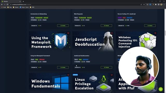Click the JavaScript Deobfuscation title text
The height and width of the screenshot is (93, 166).
tap(82, 56)
